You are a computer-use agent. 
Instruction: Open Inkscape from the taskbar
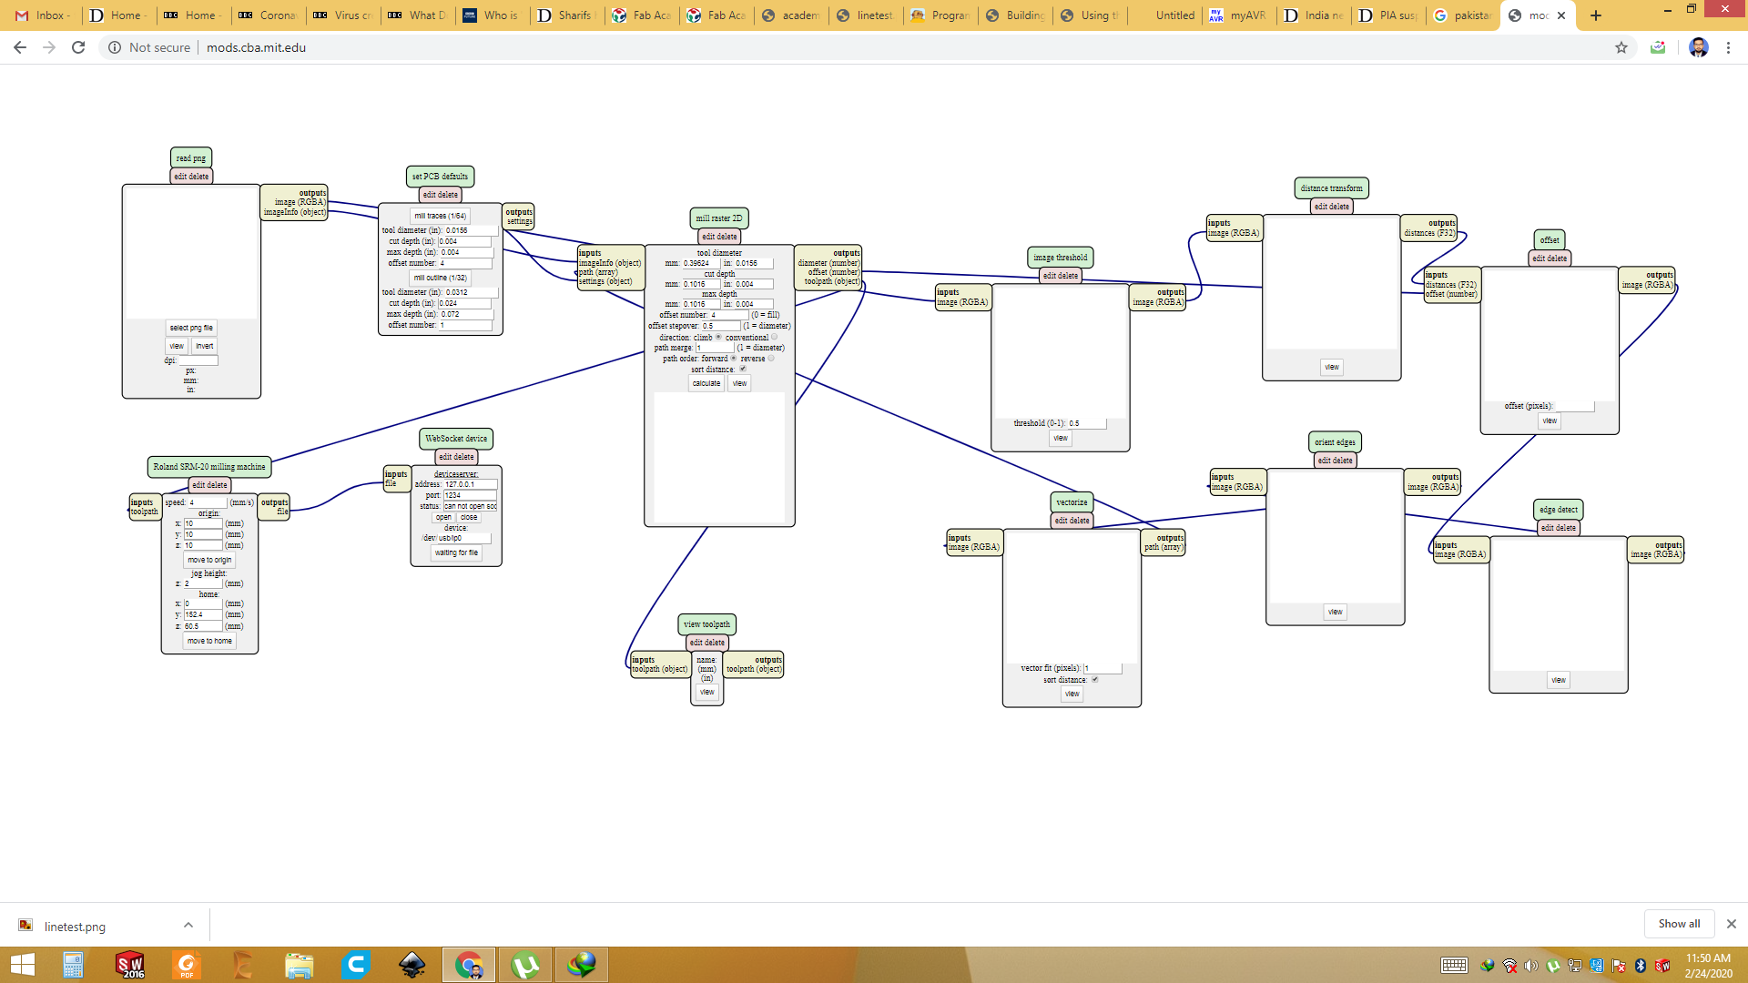pyautogui.click(x=412, y=965)
